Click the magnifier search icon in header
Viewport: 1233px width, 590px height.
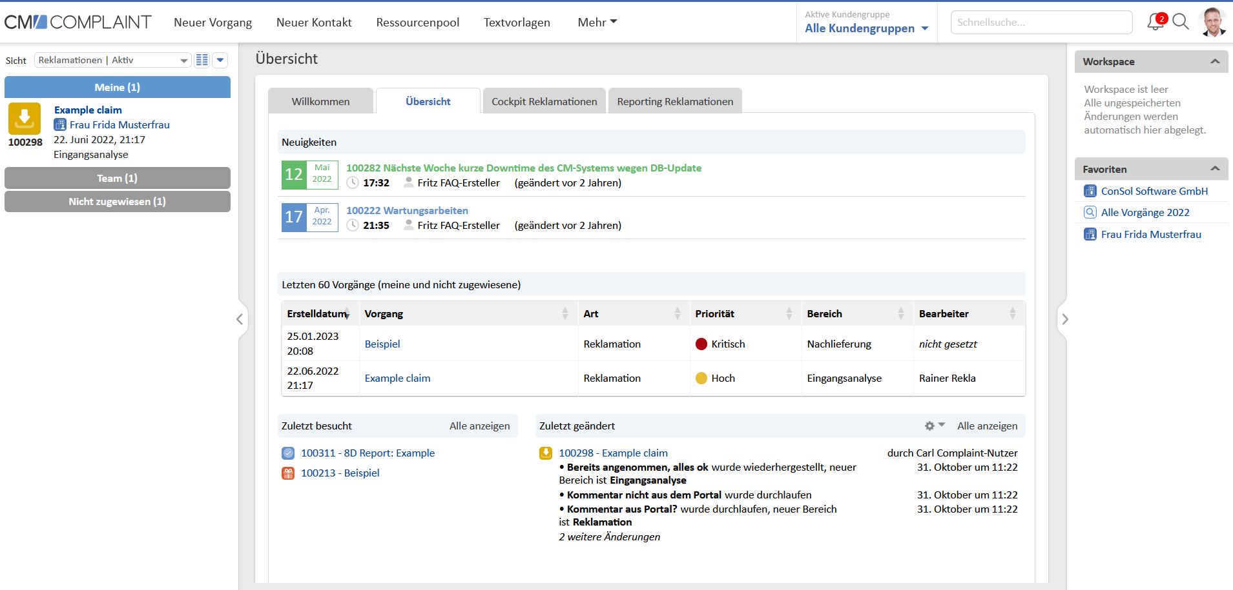(x=1181, y=22)
